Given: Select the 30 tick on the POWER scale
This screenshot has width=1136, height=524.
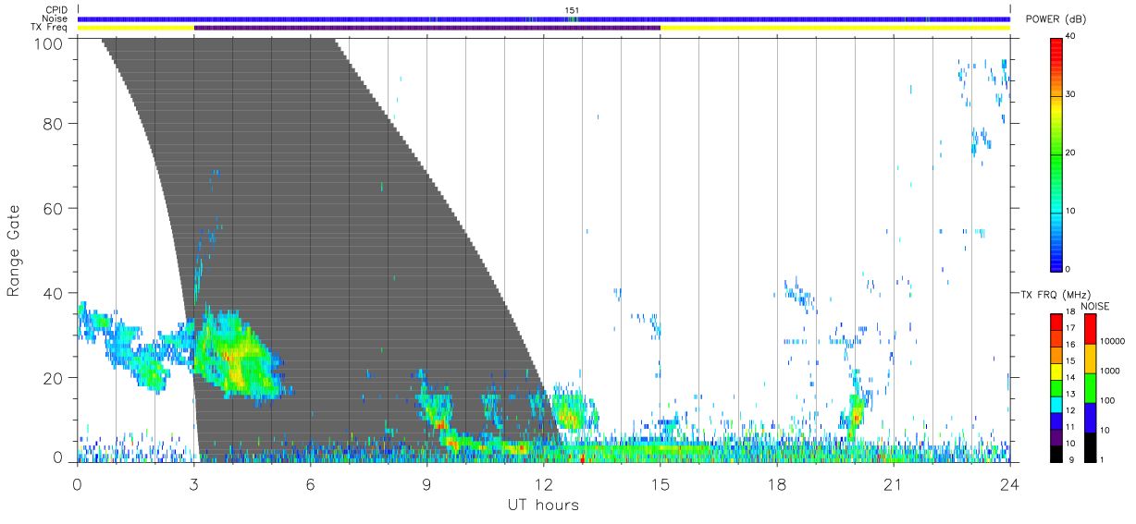Looking at the screenshot, I should 1070,95.
